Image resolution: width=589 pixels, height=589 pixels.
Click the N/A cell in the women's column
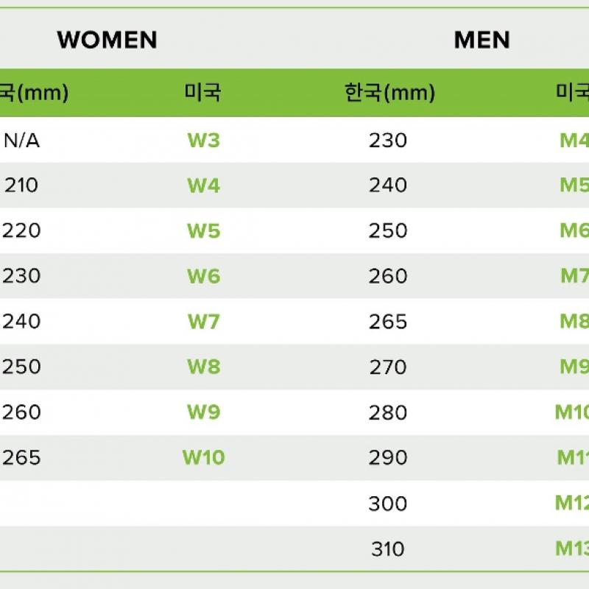pos(22,140)
